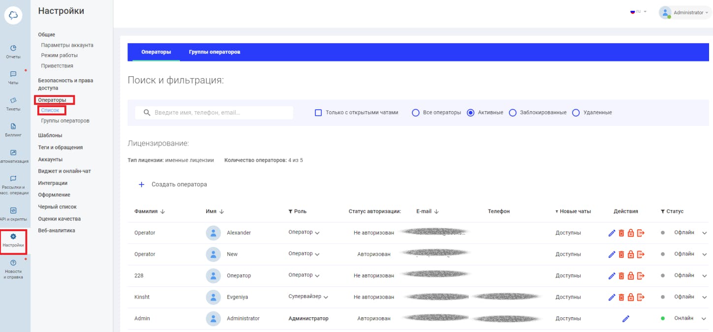713x332 pixels.
Task: Delete operator New using the trash icon
Action: tap(621, 254)
